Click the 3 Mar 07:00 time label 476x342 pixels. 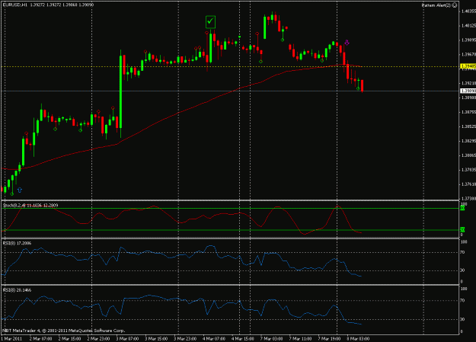pyautogui.click(x=127, y=339)
